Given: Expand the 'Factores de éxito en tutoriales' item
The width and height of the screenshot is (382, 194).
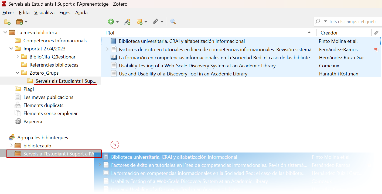Looking at the screenshot, I should pyautogui.click(x=107, y=49).
